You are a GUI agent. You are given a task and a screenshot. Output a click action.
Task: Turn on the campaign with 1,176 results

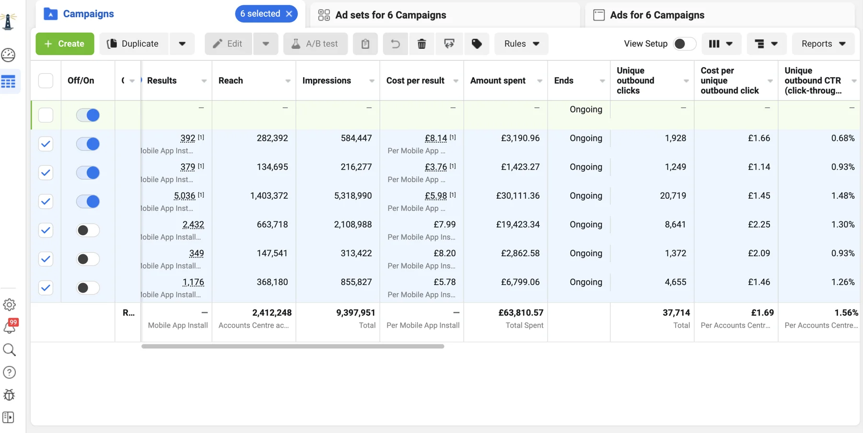point(88,288)
